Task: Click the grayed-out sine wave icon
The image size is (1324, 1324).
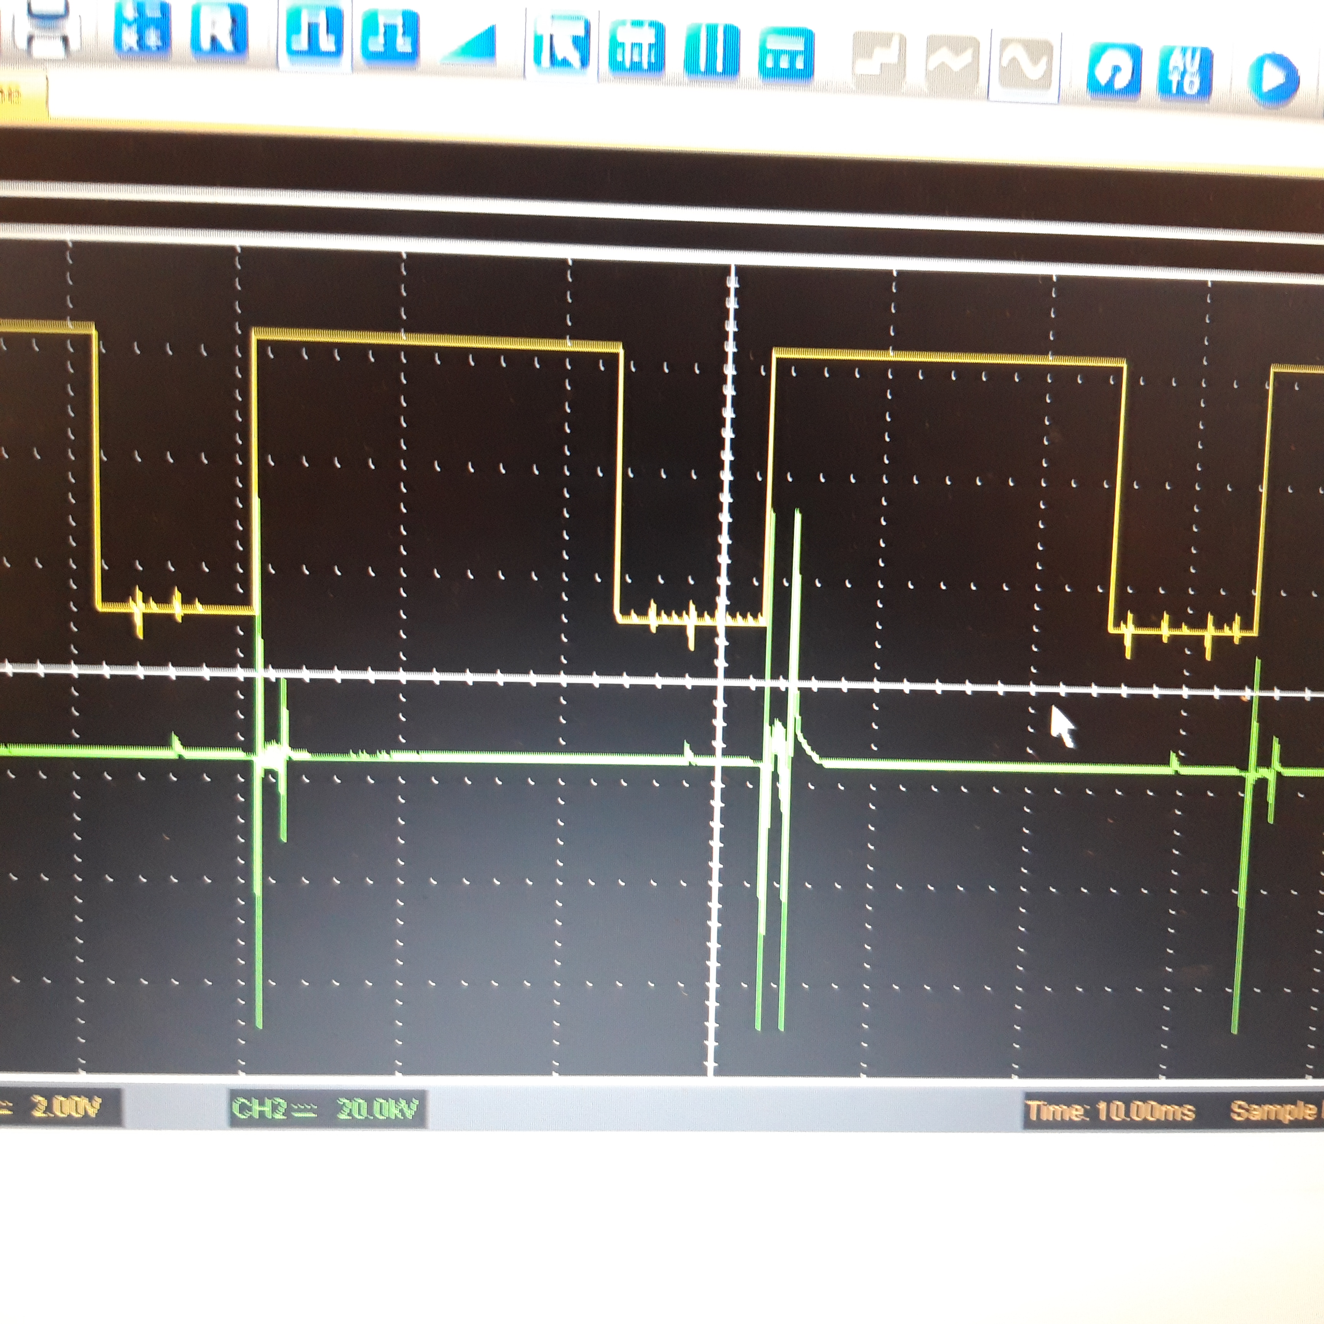Action: (1025, 64)
